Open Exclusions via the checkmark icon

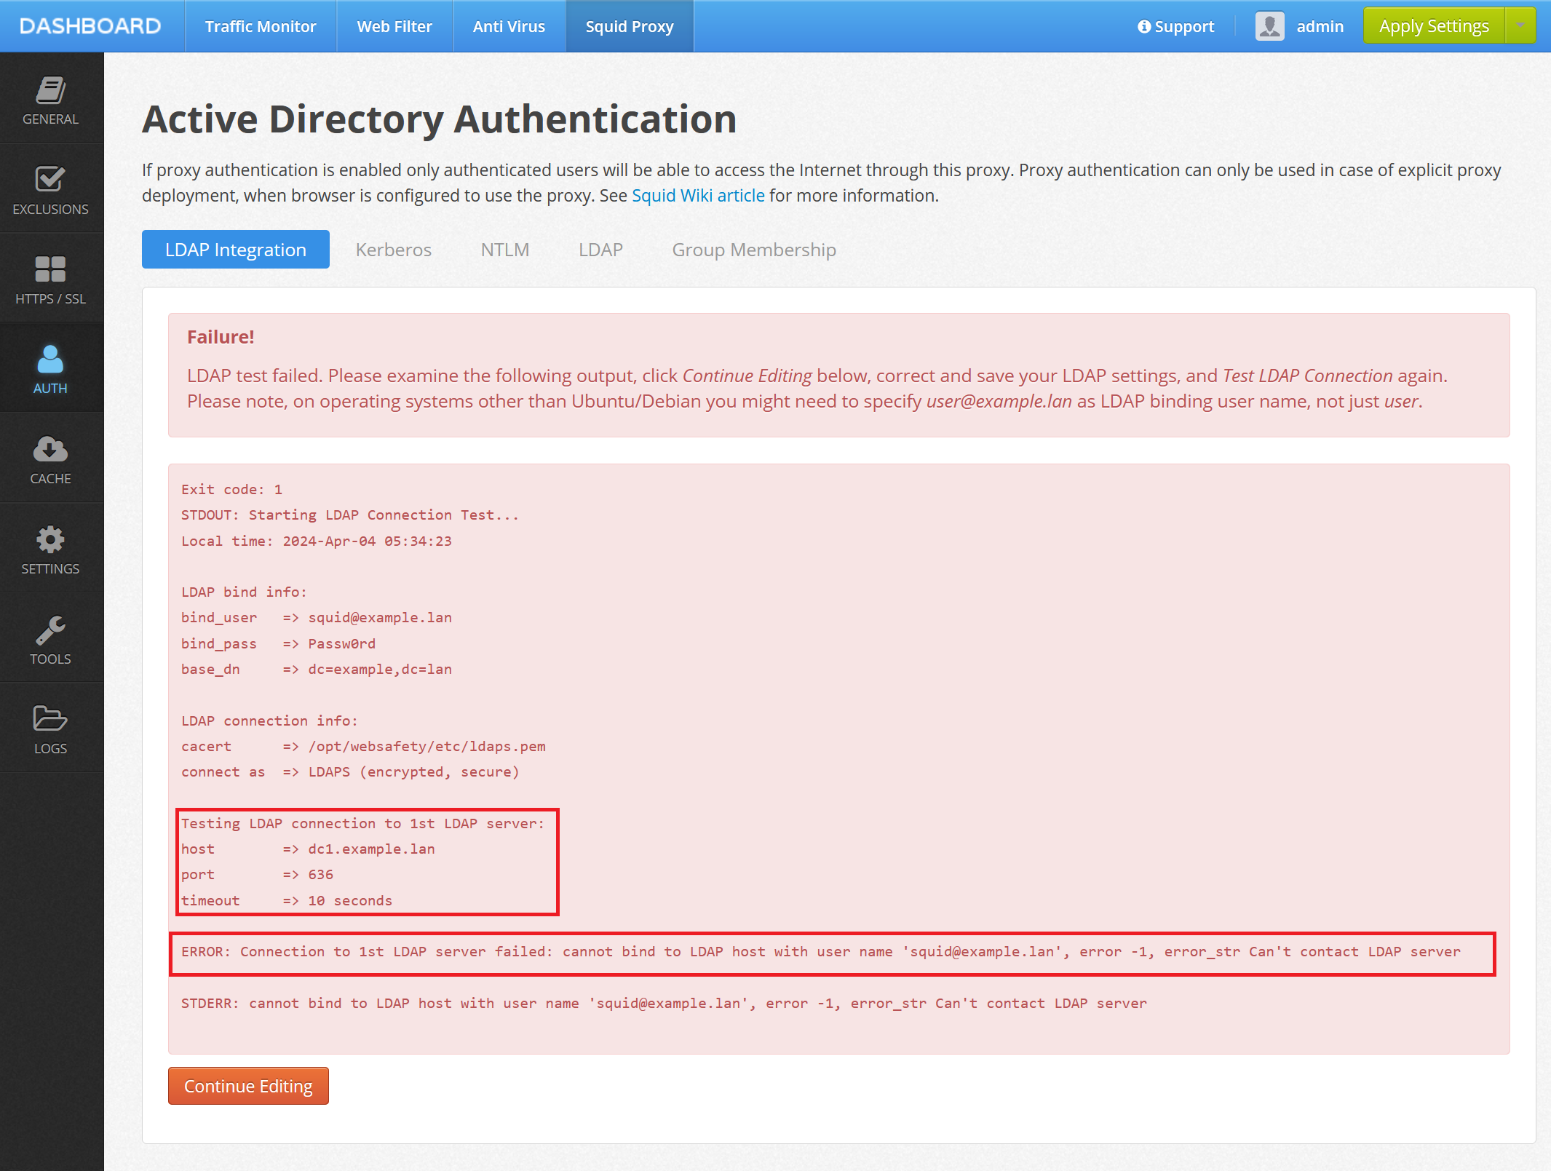(x=50, y=179)
